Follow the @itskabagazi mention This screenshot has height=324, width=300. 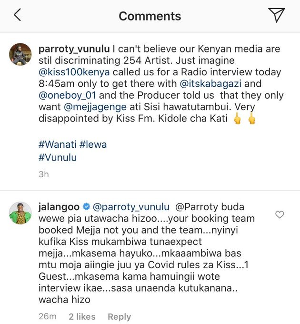pyautogui.click(x=210, y=84)
